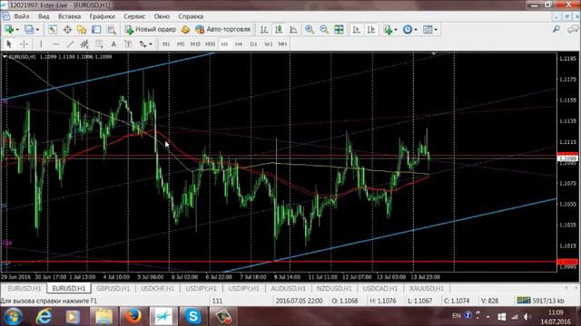
Task: Select the Vertical Line drawing tool
Action: (x=41, y=44)
